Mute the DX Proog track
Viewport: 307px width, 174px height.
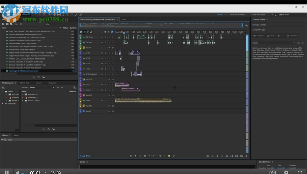tap(102, 37)
